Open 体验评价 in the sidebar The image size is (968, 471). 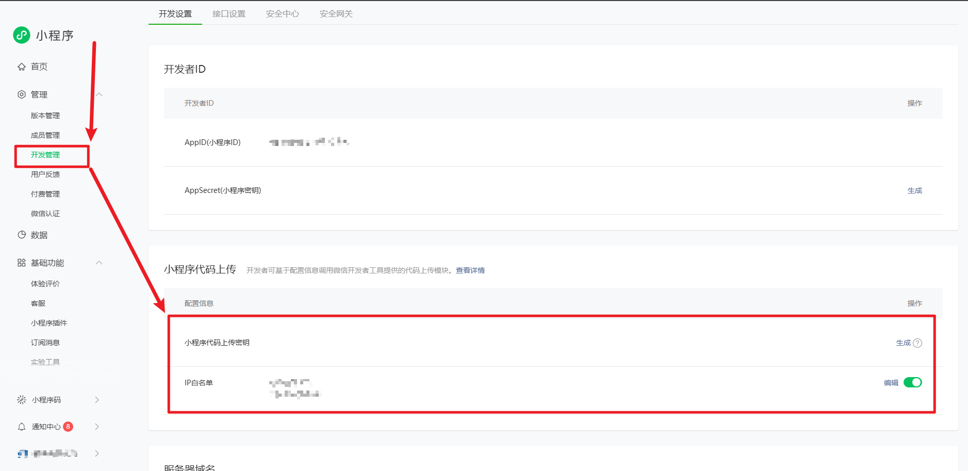coord(45,284)
